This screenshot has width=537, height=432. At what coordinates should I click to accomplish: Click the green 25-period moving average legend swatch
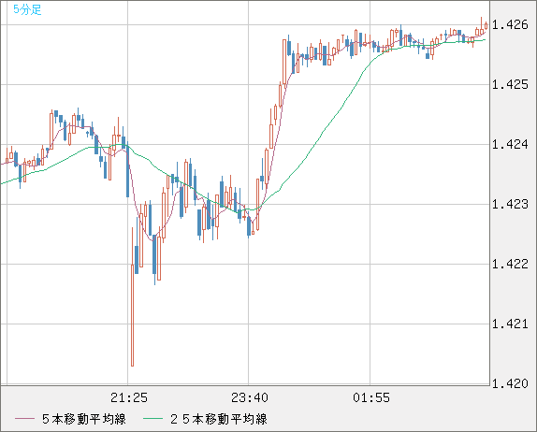[152, 419]
